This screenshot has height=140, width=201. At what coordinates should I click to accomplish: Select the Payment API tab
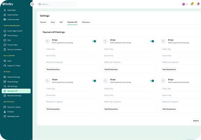point(72,22)
